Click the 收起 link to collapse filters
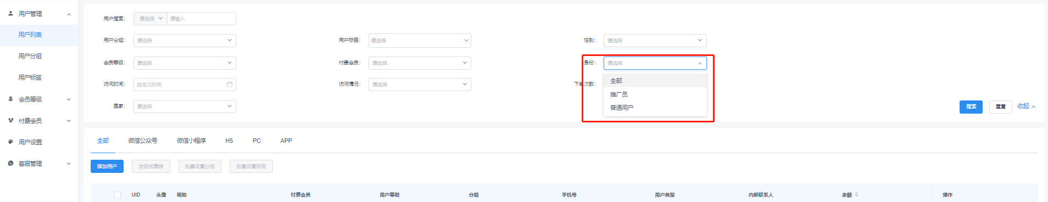The height and width of the screenshot is (202, 1048). pyautogui.click(x=1026, y=106)
